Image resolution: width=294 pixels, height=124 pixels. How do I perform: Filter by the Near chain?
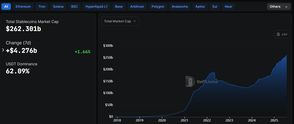click(x=228, y=6)
